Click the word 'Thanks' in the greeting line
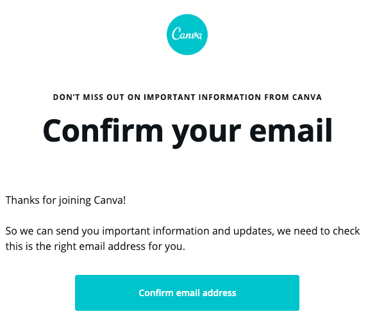This screenshot has height=323, width=368. pos(22,200)
